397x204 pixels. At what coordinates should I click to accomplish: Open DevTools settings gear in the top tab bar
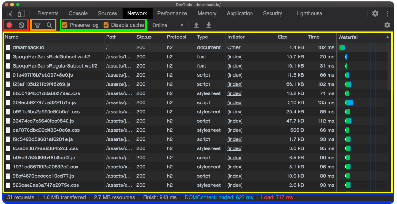pyautogui.click(x=375, y=13)
